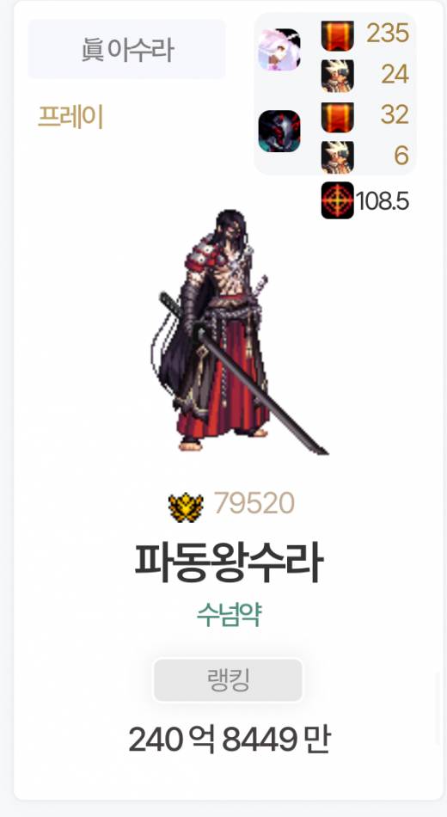This screenshot has height=817, width=447.
Task: Click the pink-haired character raid icon
Action: point(279,50)
